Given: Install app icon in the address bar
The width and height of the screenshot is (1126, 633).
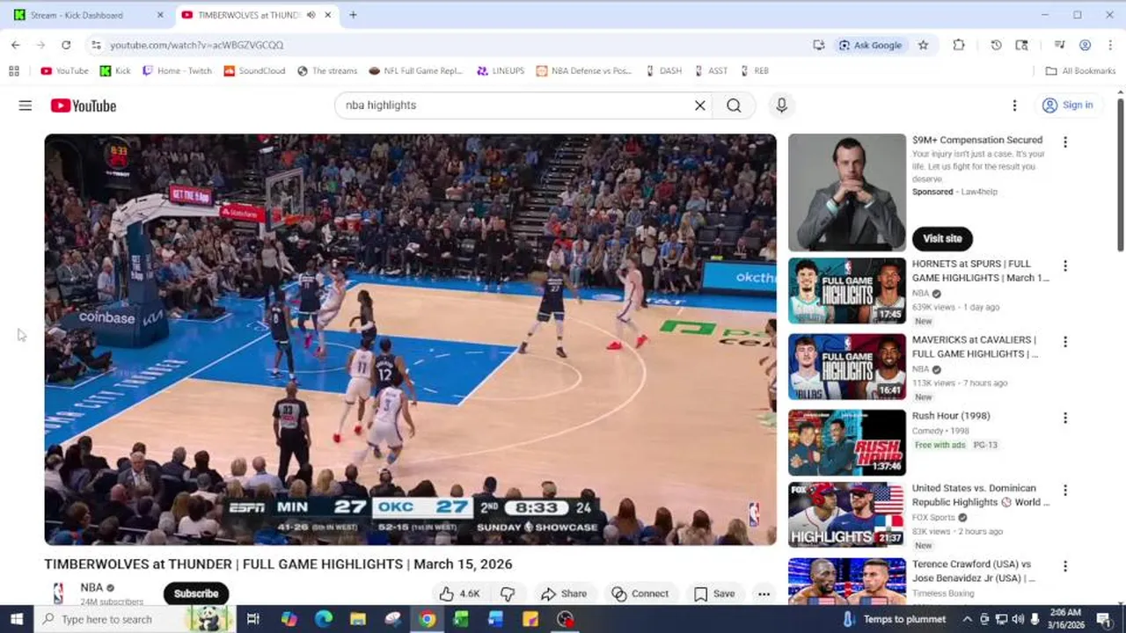Looking at the screenshot, I should coord(819,45).
